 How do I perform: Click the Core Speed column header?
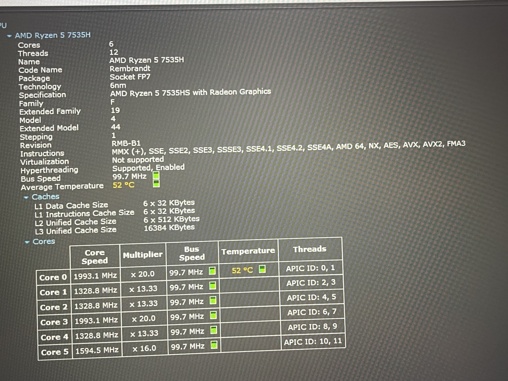[95, 257]
